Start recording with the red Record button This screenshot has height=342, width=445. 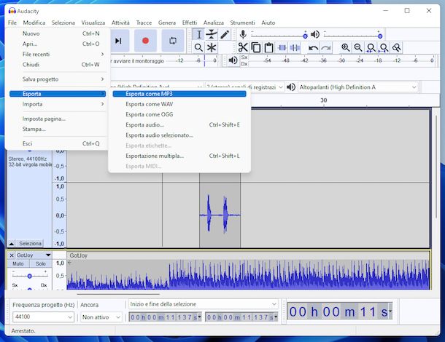tap(145, 41)
